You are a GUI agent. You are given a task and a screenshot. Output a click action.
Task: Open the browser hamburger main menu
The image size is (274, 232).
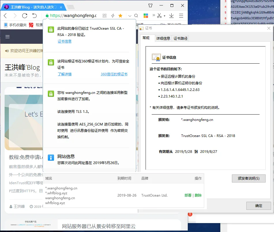click(x=181, y=16)
